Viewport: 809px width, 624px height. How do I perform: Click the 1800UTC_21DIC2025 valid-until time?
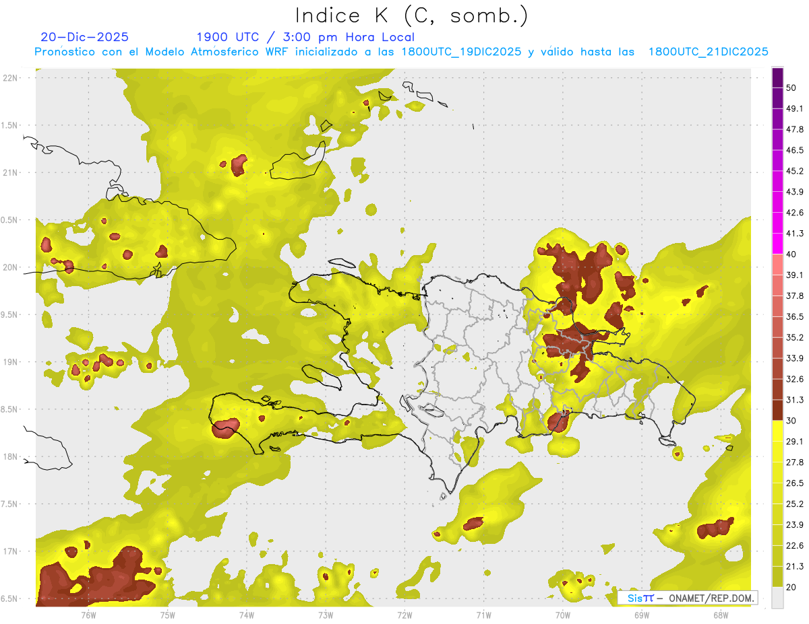[x=708, y=52]
